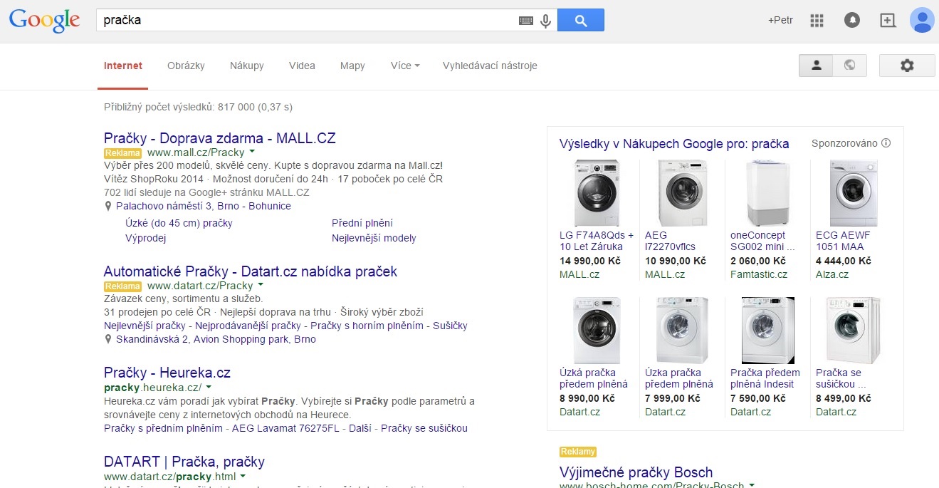Open the Úzké (do 45 cm) pračky sitelink
The image size is (939, 488).
179,223
